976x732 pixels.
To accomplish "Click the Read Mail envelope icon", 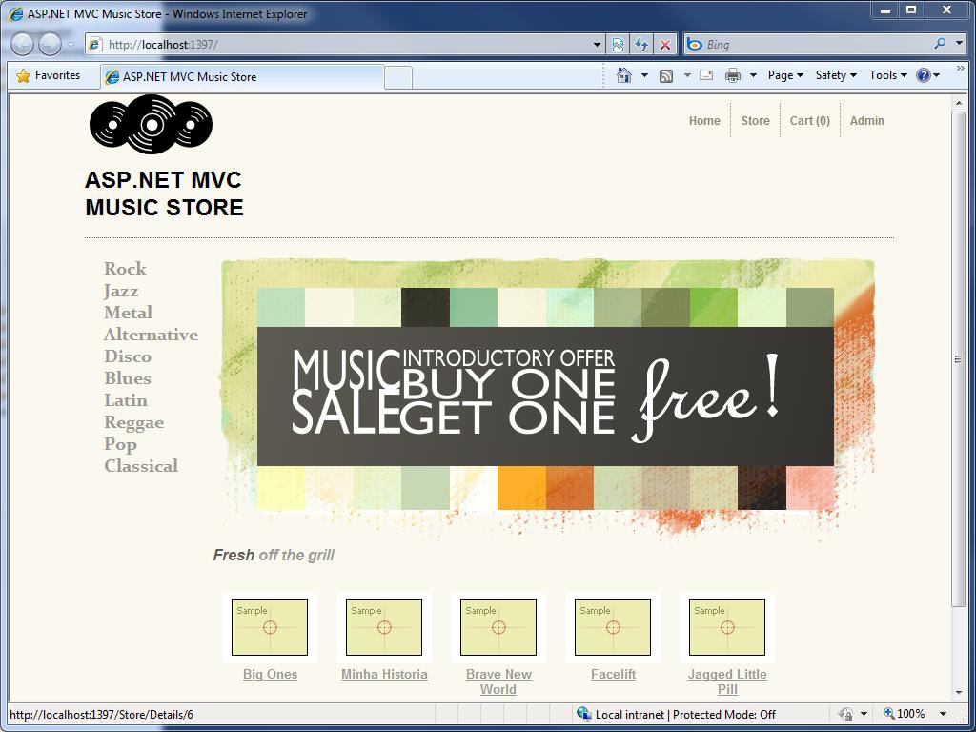I will (x=705, y=74).
